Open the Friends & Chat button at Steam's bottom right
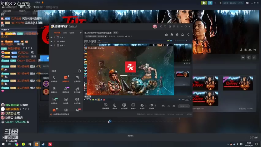 [256, 137]
